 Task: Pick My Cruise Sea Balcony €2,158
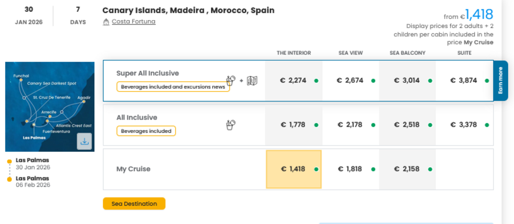click(407, 169)
